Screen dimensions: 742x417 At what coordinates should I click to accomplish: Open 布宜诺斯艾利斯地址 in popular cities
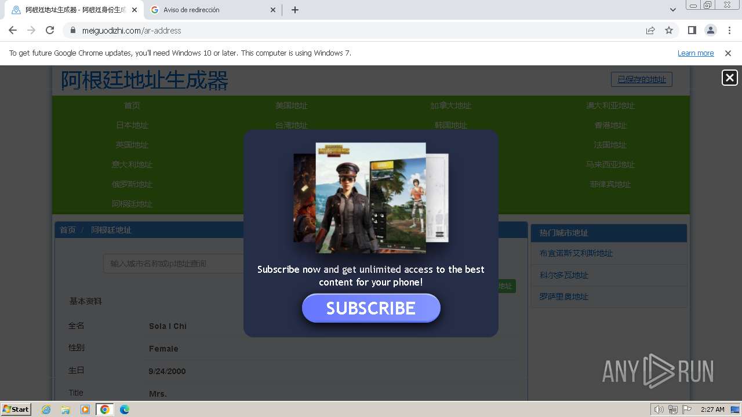(576, 253)
